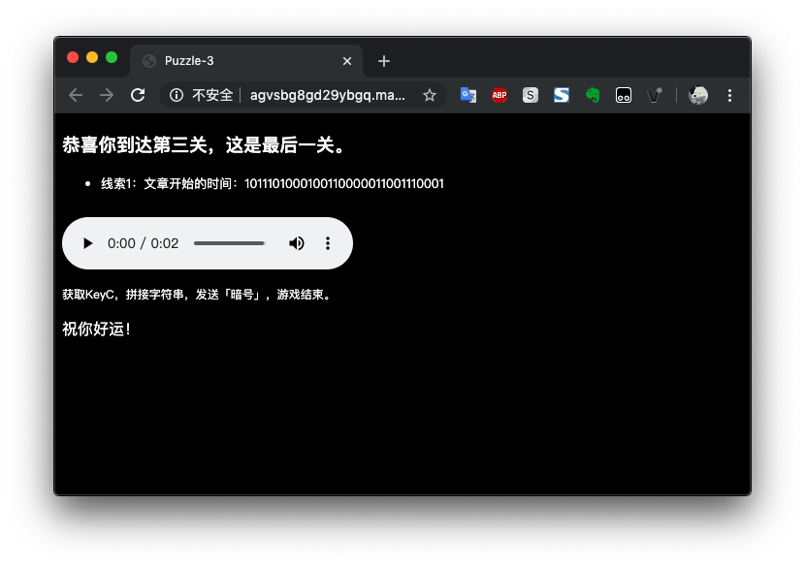
Task: Open a new browser tab
Action: pos(383,61)
